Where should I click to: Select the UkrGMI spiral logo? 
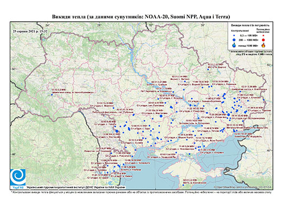click(x=18, y=177)
